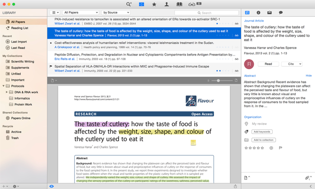This screenshot has height=189, width=315.
Task: Click the Read button
Action: 268,64
